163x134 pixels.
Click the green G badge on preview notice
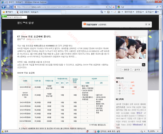(4, 16)
